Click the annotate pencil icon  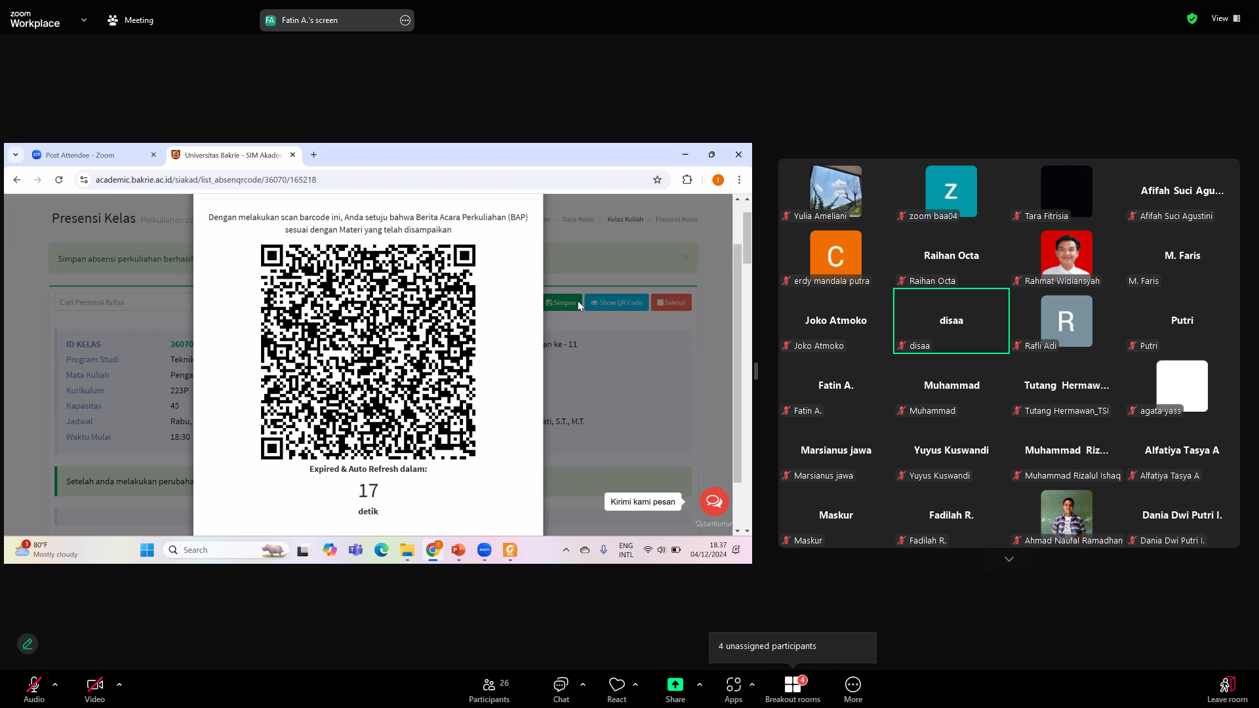(x=28, y=644)
